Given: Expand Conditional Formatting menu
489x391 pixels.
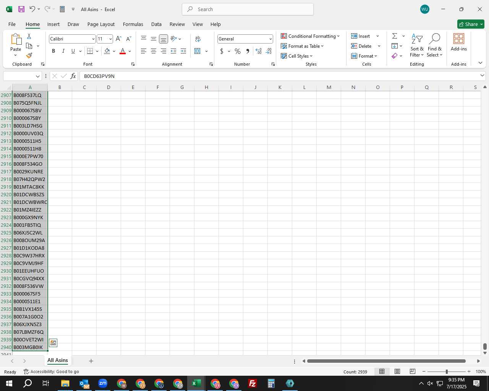Looking at the screenshot, I should 310,36.
